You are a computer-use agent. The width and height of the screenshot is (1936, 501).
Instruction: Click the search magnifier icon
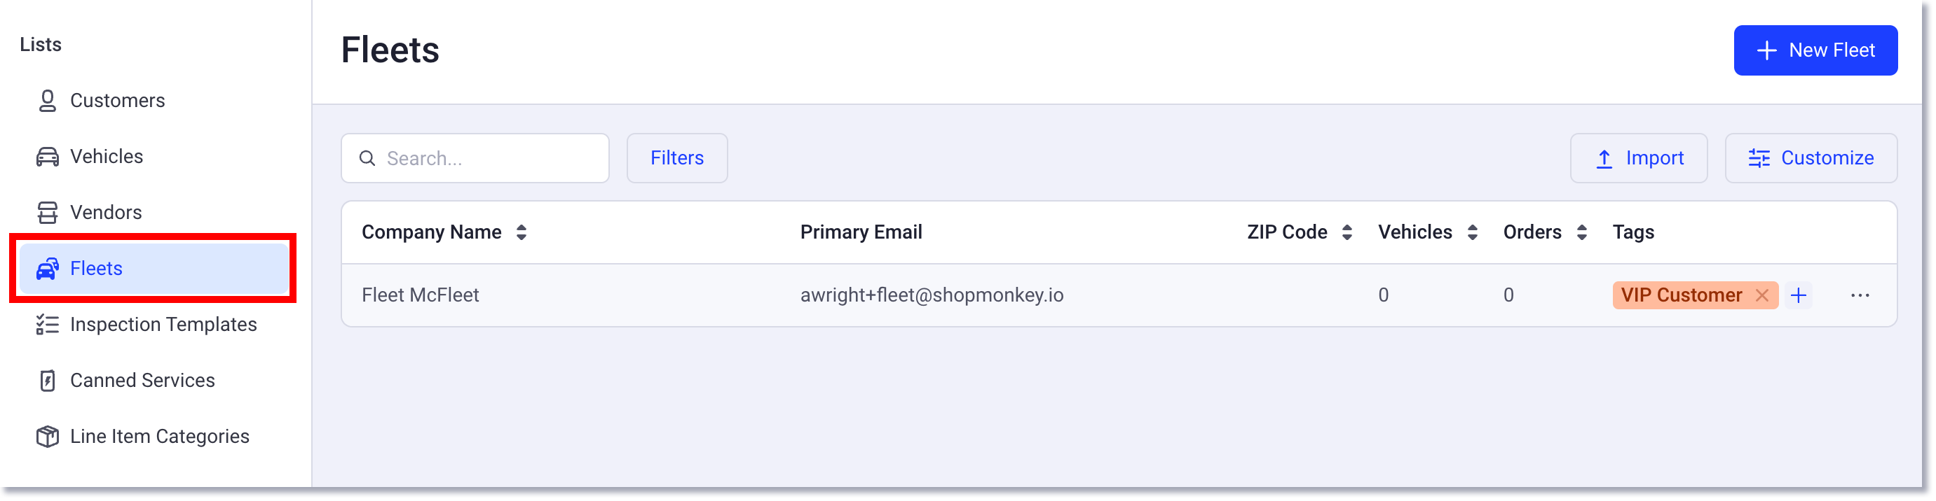click(367, 158)
